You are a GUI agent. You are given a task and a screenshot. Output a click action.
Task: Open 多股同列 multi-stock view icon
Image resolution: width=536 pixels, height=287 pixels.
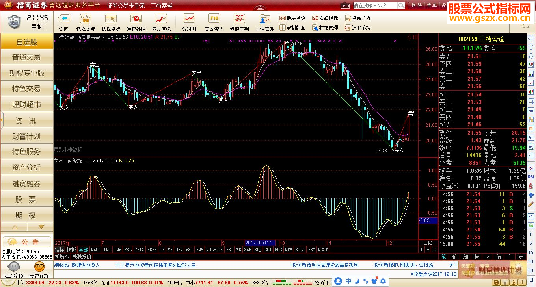239,19
